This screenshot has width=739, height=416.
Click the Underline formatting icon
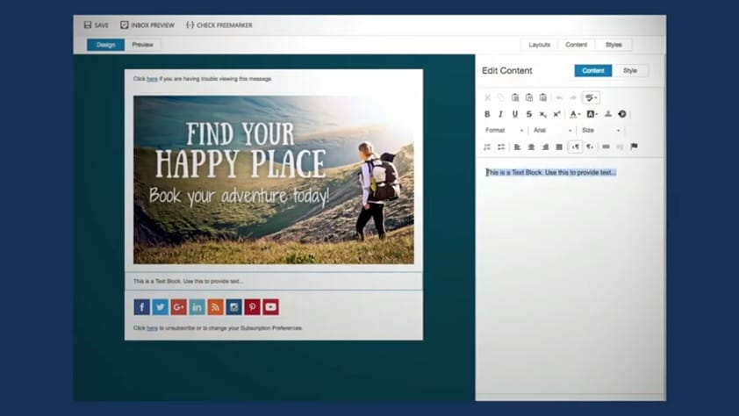pos(515,114)
